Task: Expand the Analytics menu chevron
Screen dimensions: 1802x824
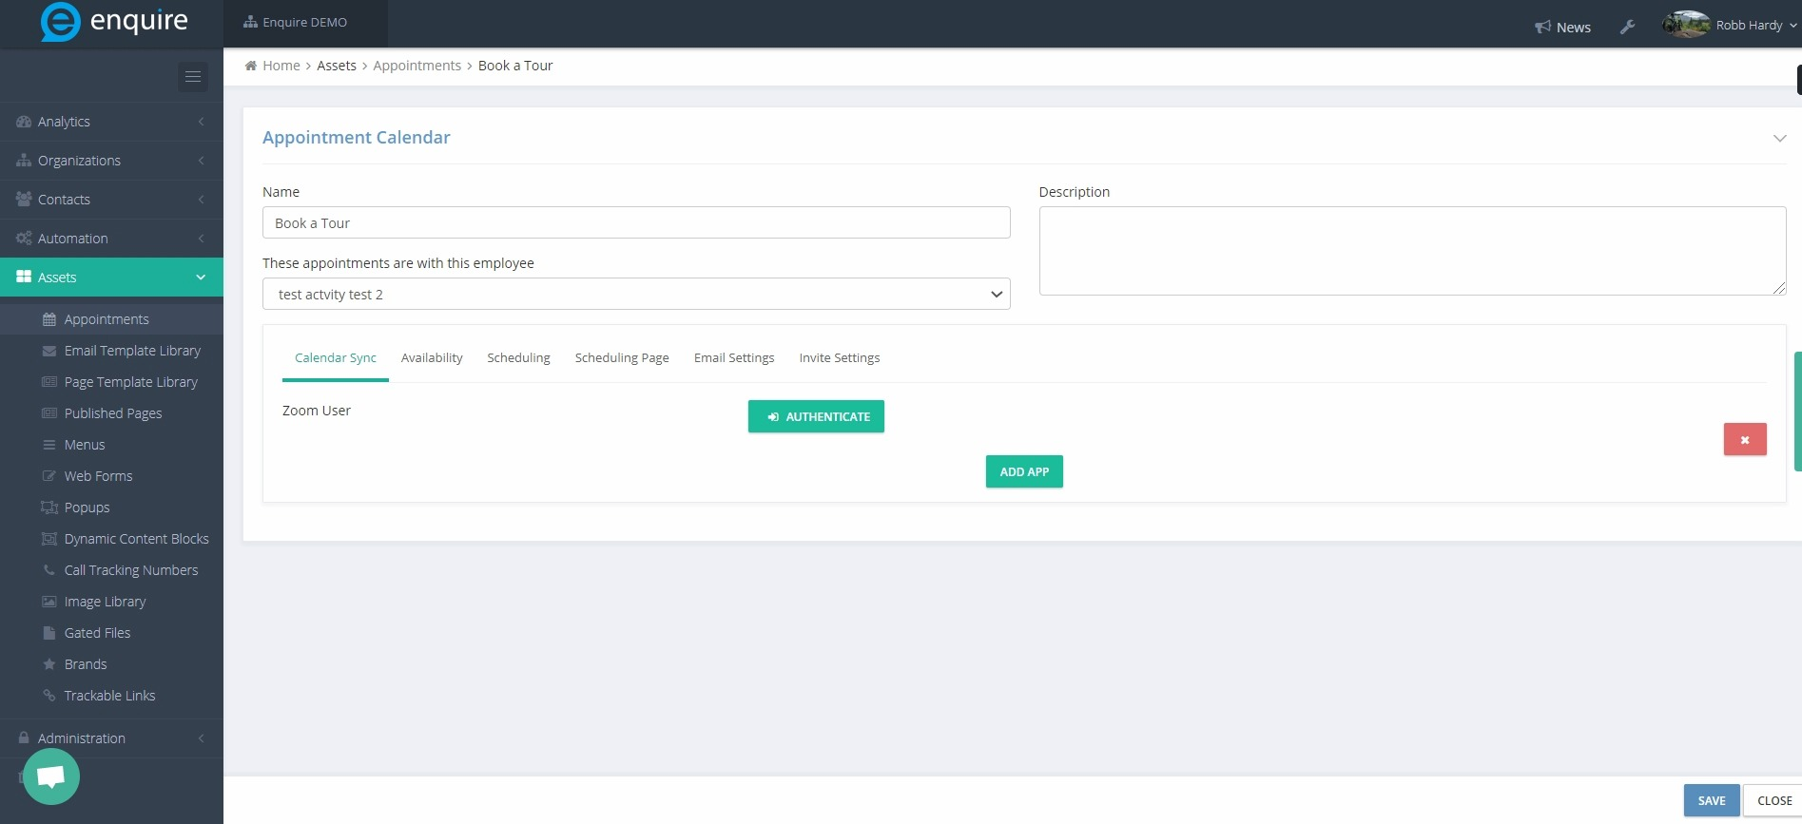Action: 201,122
